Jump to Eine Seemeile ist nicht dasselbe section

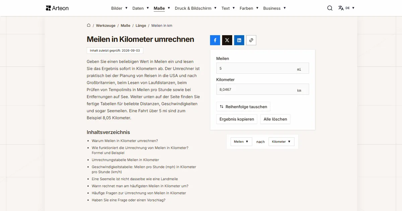tap(135, 179)
